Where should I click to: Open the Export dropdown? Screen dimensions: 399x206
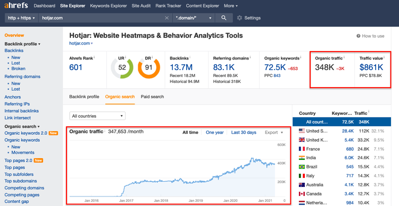pyautogui.click(x=274, y=132)
